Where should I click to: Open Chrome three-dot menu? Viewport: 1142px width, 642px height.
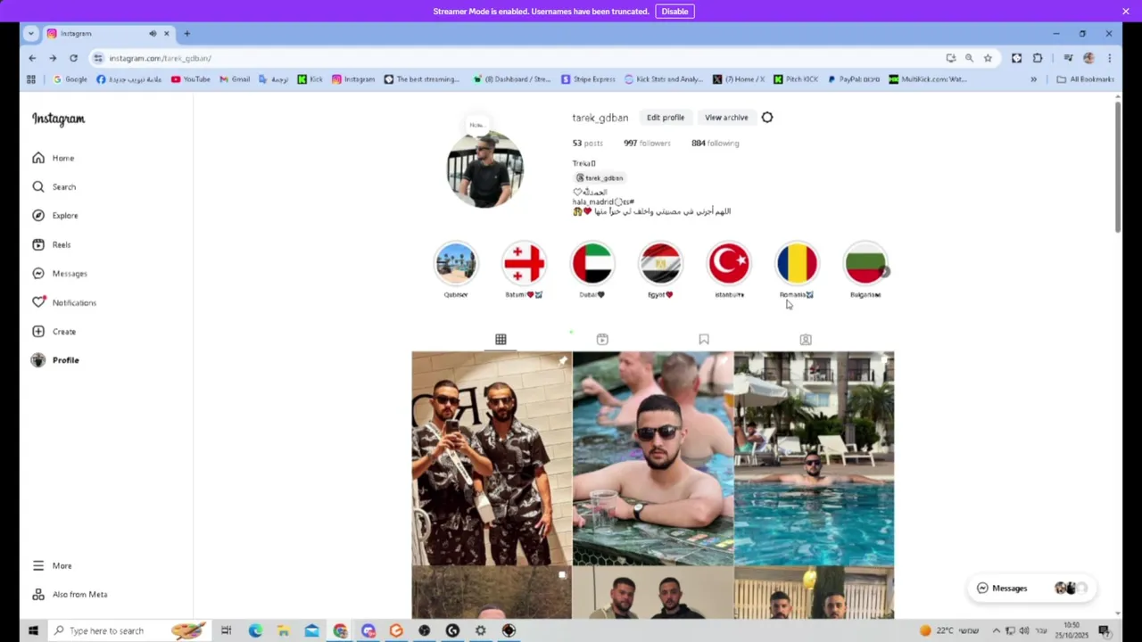coord(1109,58)
